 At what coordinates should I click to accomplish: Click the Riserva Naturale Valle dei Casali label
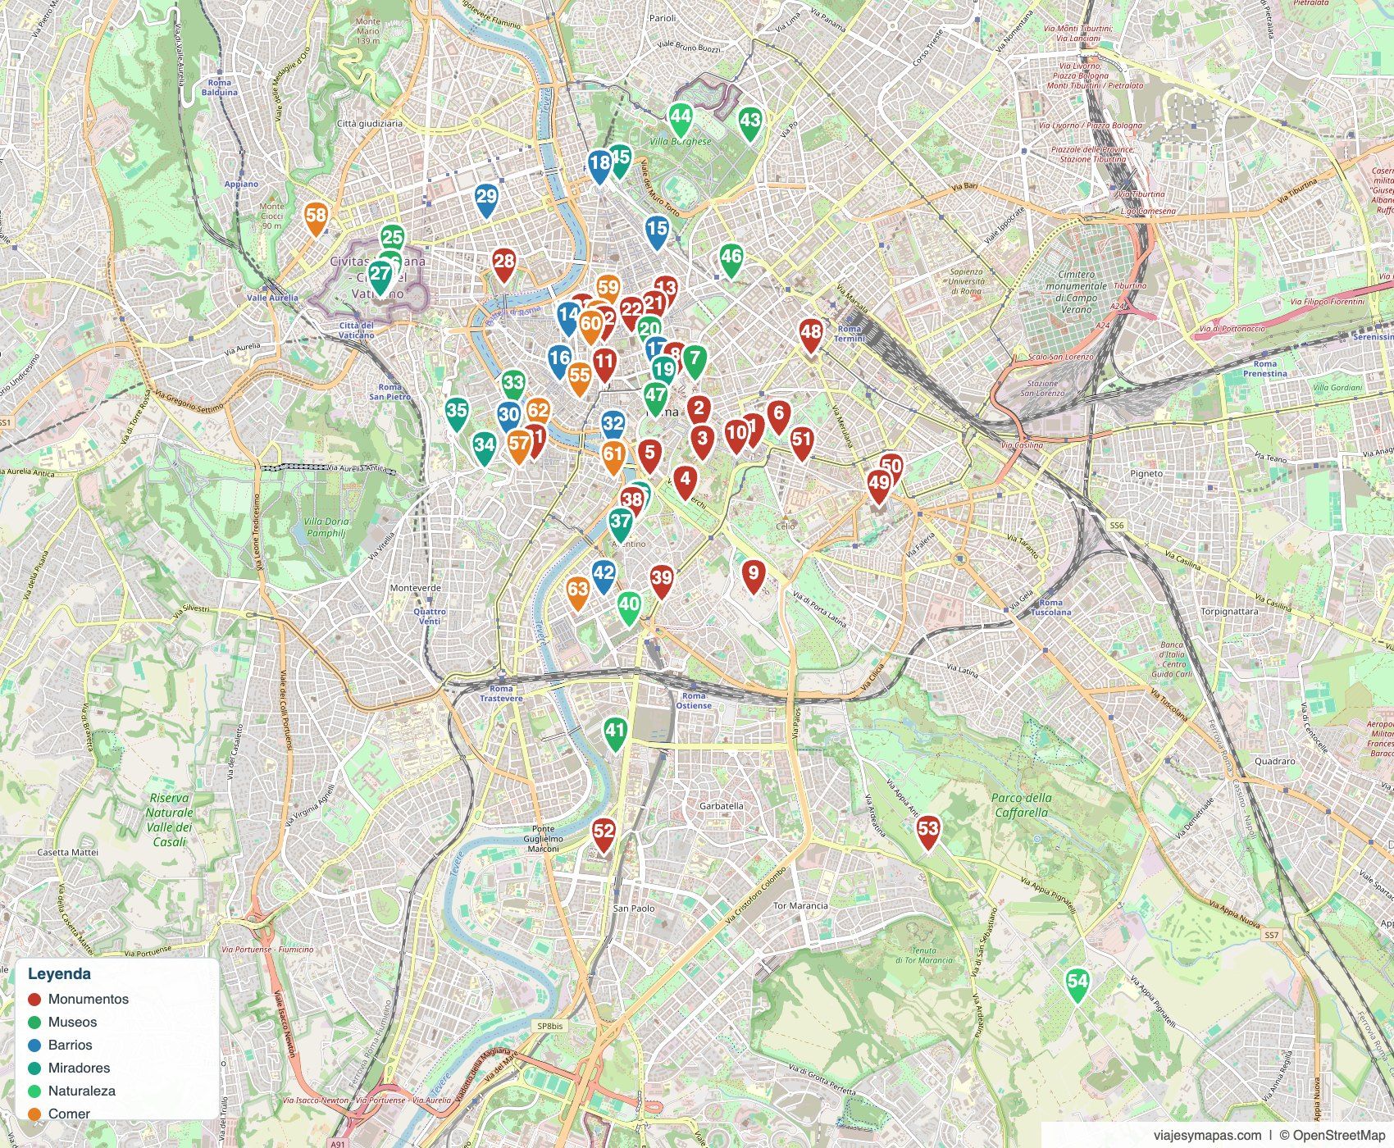pyautogui.click(x=170, y=820)
